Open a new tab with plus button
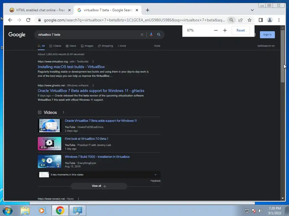This screenshot has width=289, height=216. (x=147, y=10)
